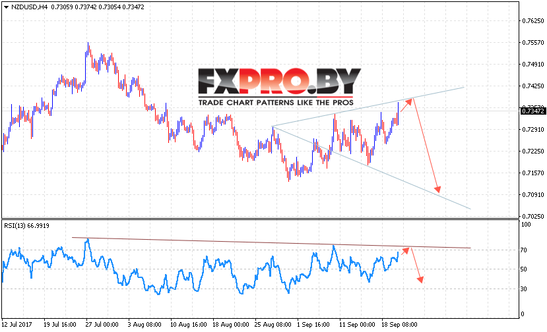This screenshot has width=547, height=332.
Task: Click the 12 Jul 2017 date label
Action: 16,325
